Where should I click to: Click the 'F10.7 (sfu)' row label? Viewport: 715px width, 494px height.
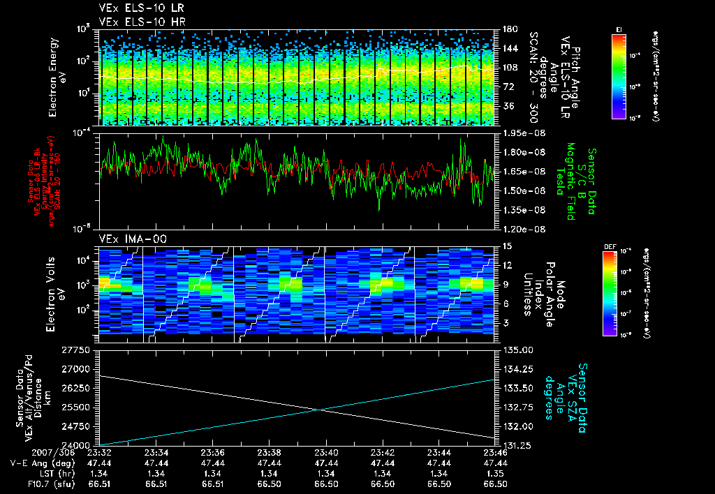pos(50,484)
